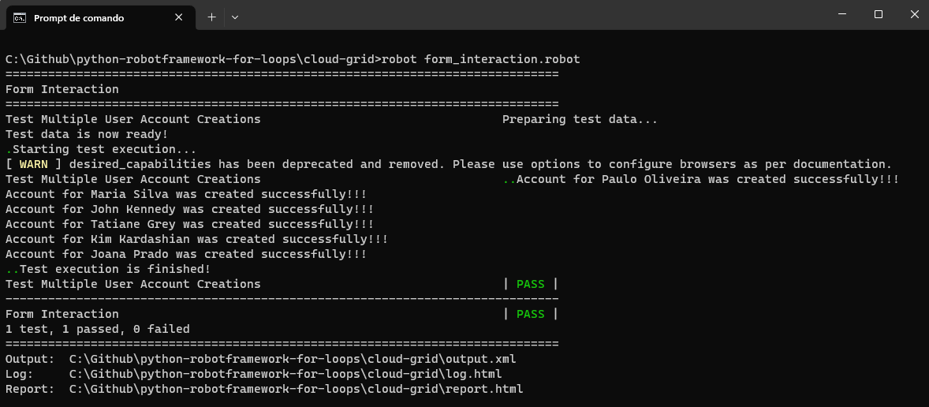
Task: Click the Command Prompt icon in the tab
Action: (x=21, y=17)
